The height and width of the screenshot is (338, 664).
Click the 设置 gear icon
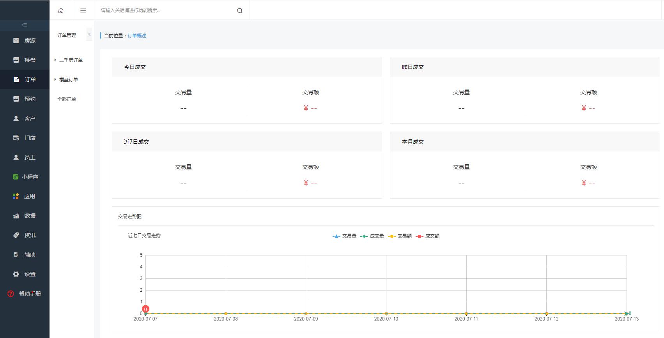click(16, 274)
